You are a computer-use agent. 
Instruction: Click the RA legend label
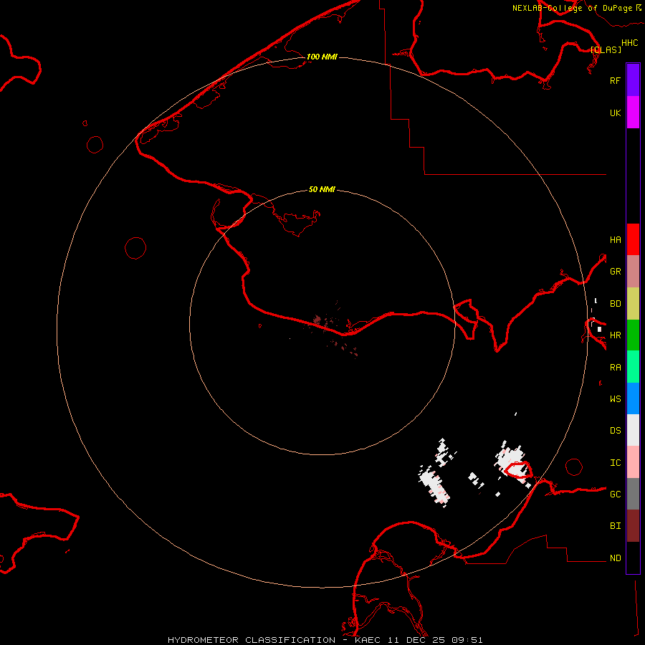615,368
